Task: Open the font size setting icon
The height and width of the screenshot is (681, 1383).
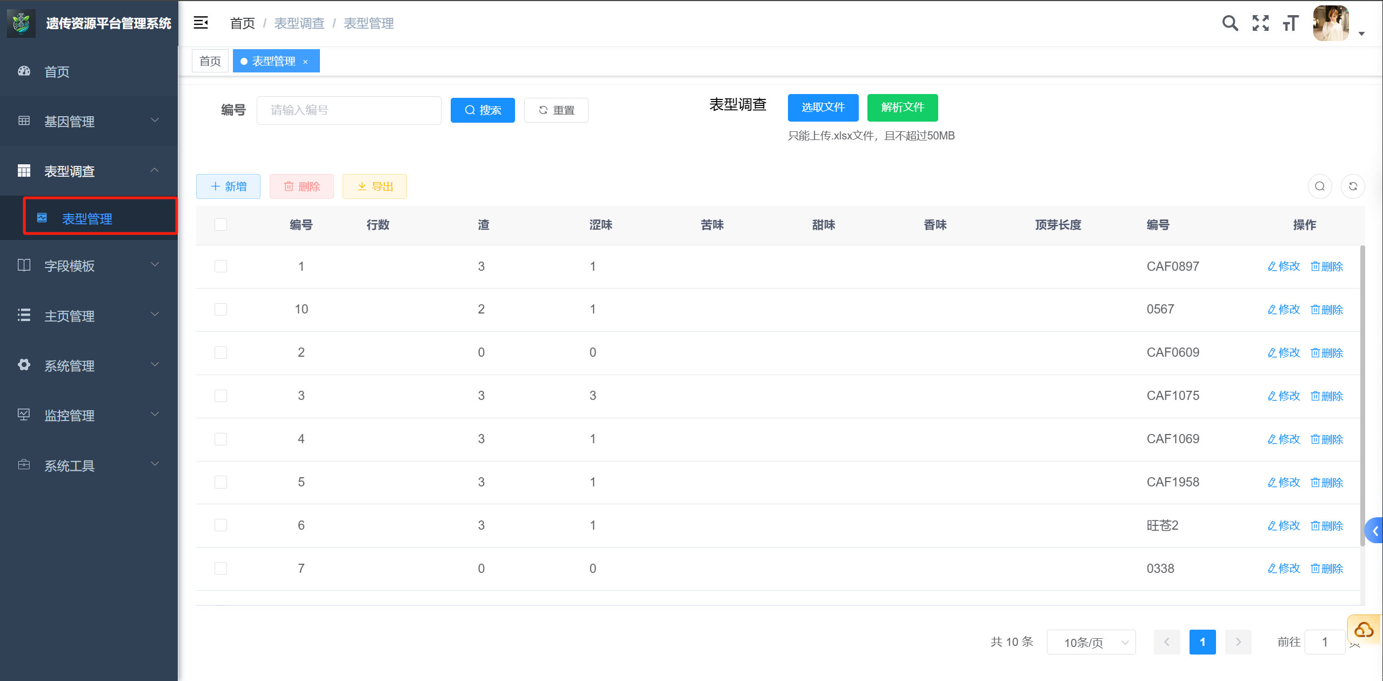Action: click(1291, 23)
